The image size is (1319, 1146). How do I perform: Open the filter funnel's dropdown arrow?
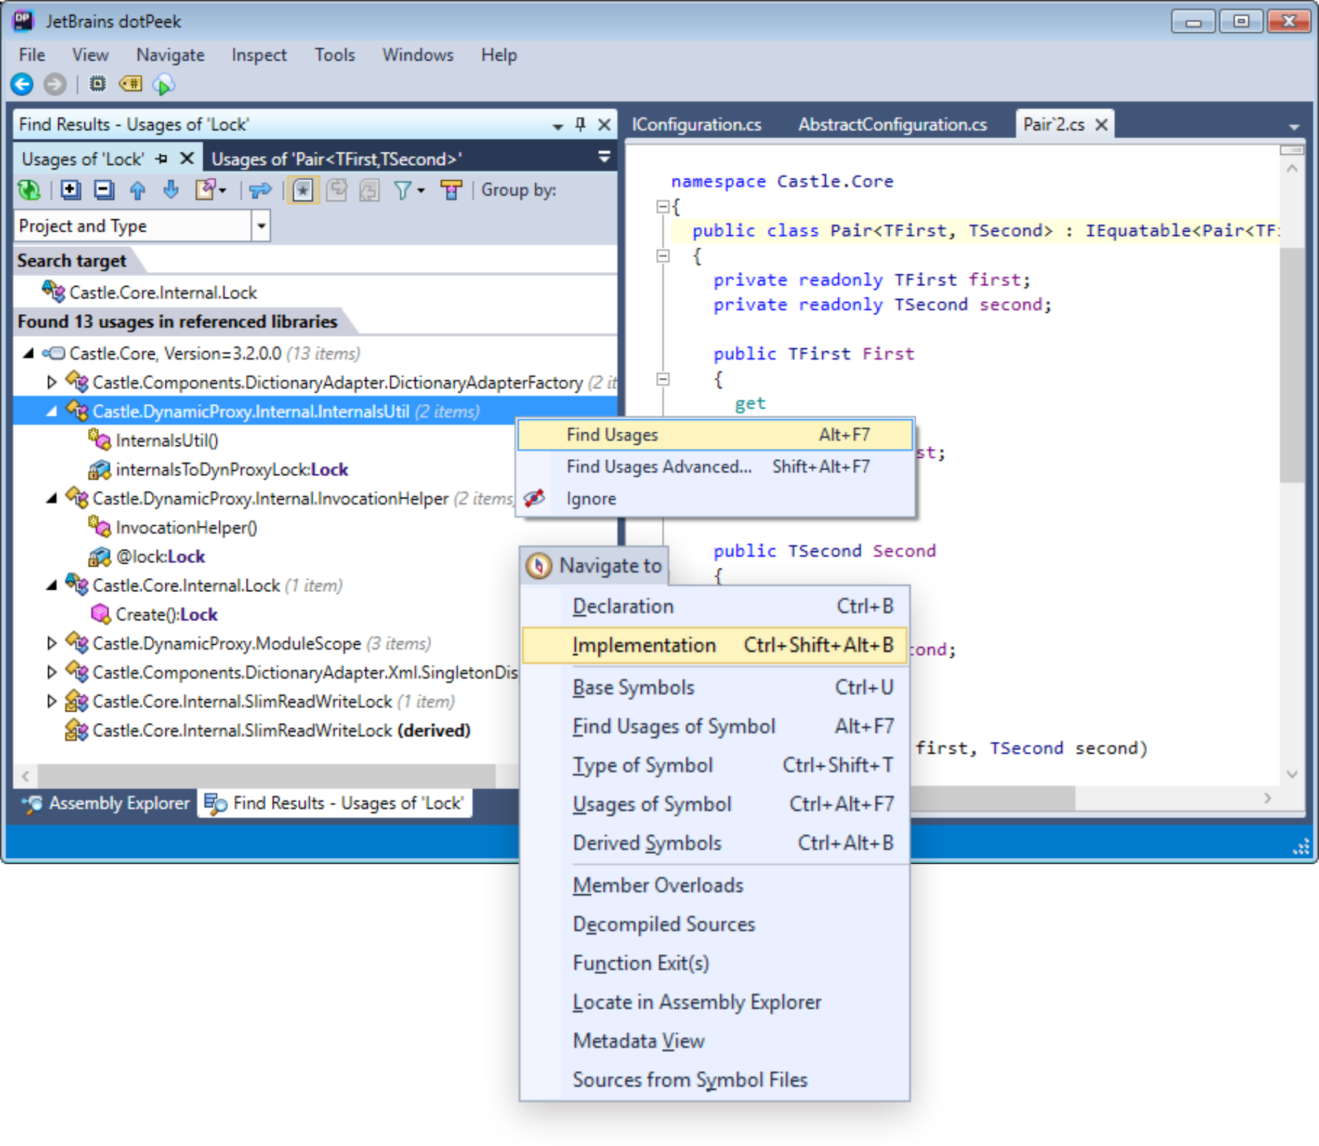(x=420, y=191)
